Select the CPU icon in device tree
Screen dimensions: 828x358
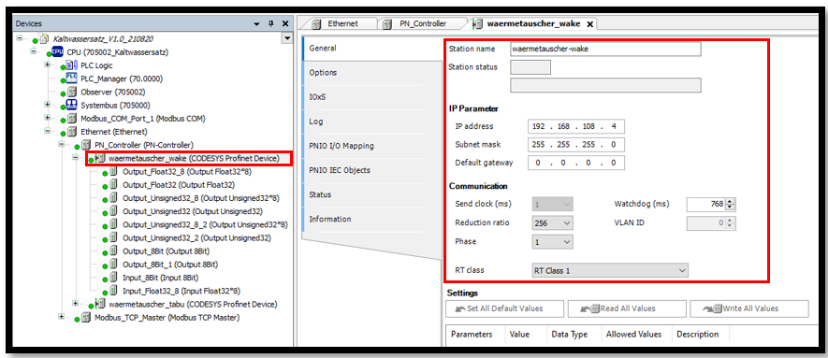point(58,52)
